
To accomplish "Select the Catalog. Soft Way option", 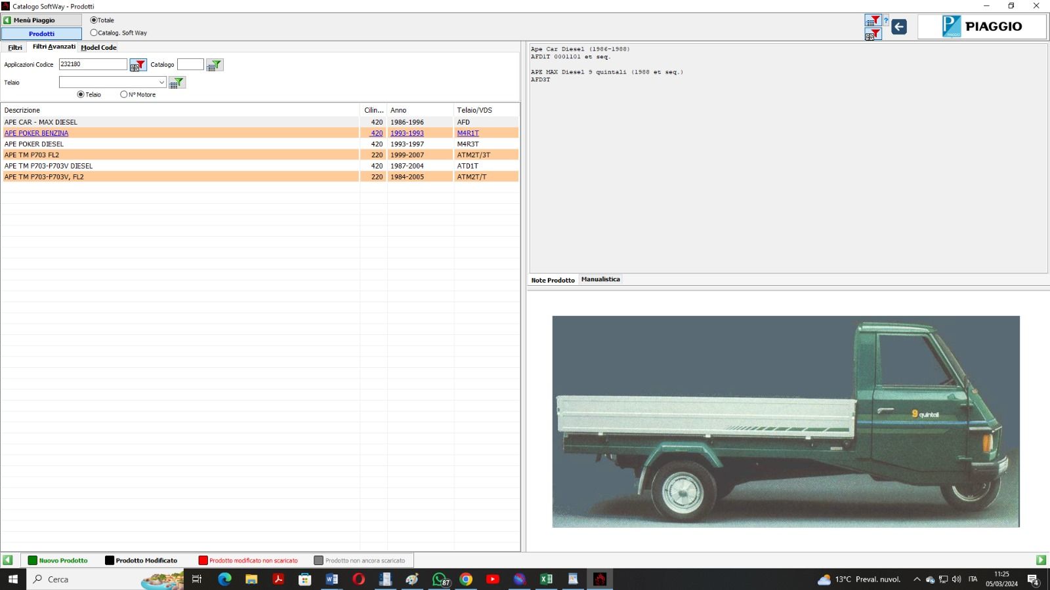I will click(x=94, y=33).
